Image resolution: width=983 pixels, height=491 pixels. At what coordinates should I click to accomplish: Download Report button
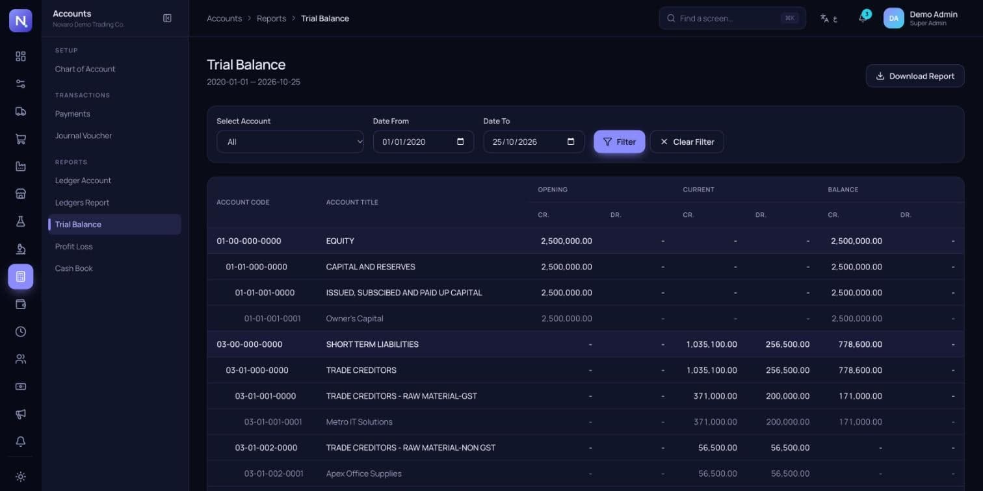[x=915, y=76]
